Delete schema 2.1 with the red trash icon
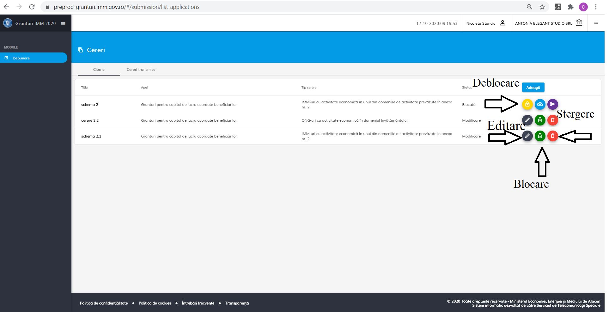The height and width of the screenshot is (312, 609). (552, 136)
